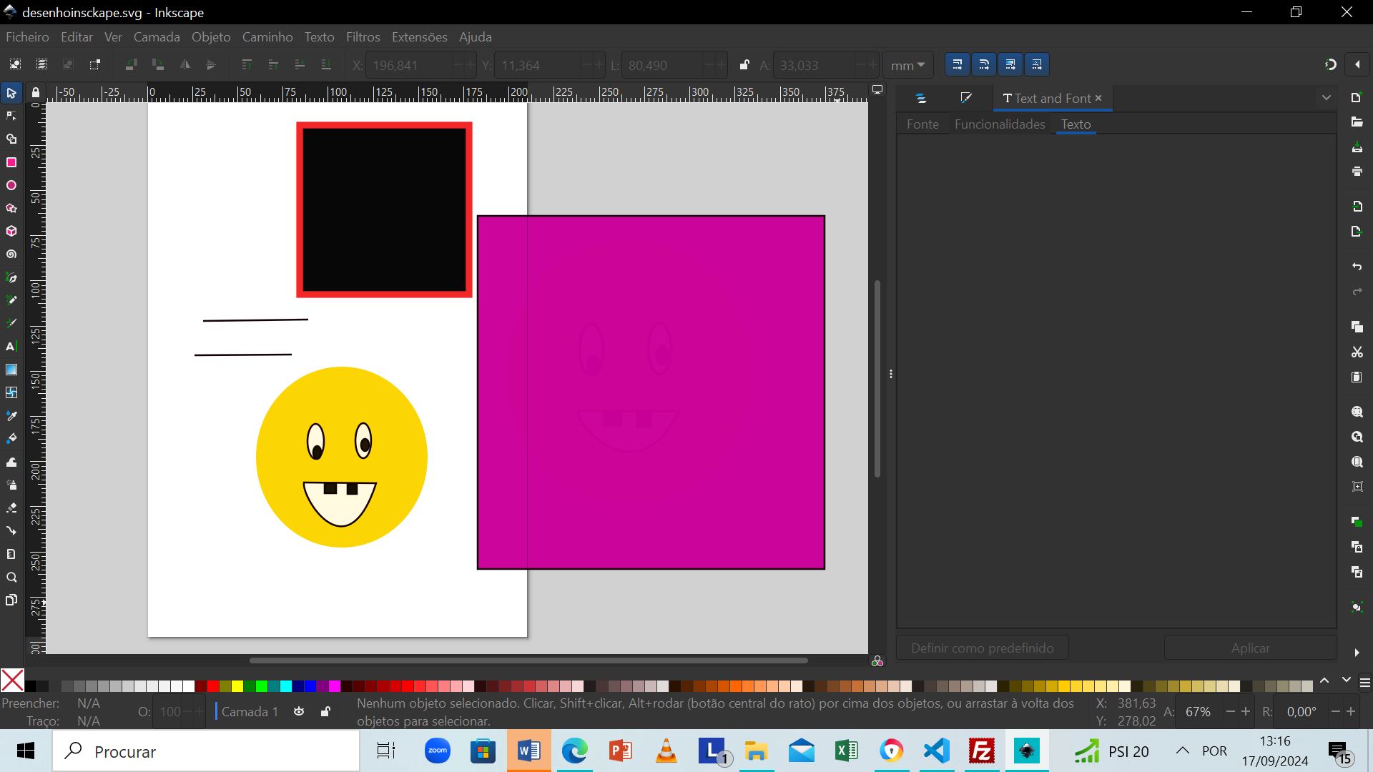The height and width of the screenshot is (772, 1373).
Task: Toggle Camada 1 layer visibility eye
Action: [299, 711]
